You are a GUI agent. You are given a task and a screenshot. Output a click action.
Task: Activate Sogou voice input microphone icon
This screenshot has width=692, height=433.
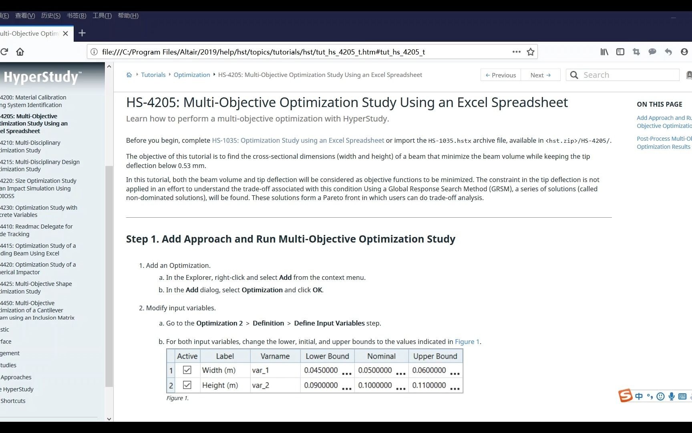(x=672, y=397)
